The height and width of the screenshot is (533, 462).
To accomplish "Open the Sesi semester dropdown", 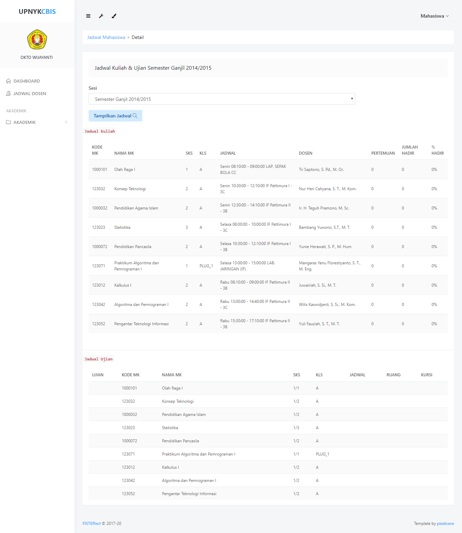I will click(222, 99).
